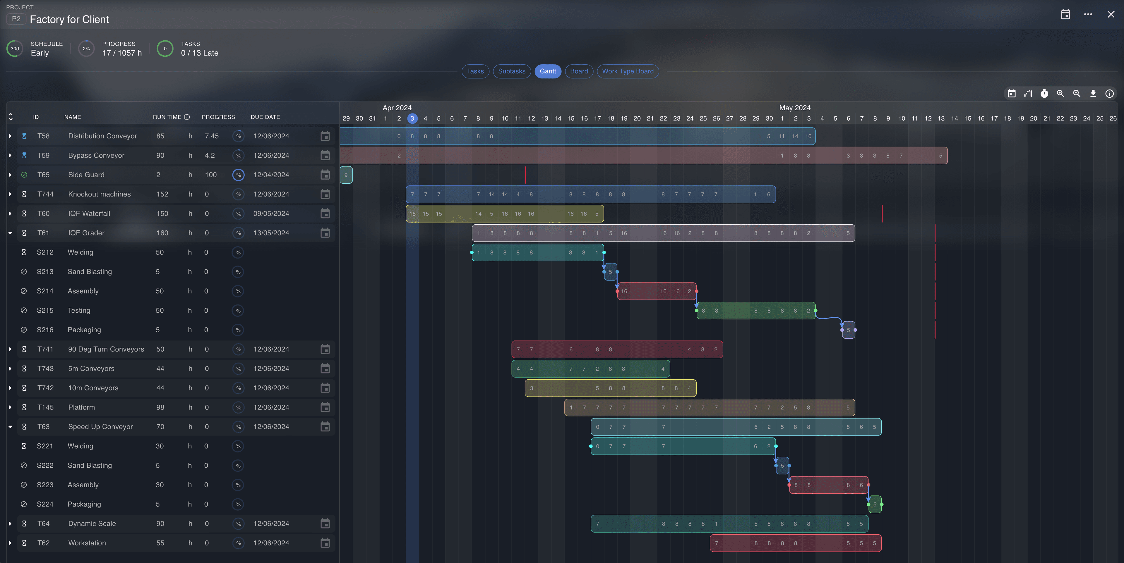This screenshot has width=1124, height=563.
Task: Click the Gantt toolbar info icon
Action: (x=1109, y=94)
